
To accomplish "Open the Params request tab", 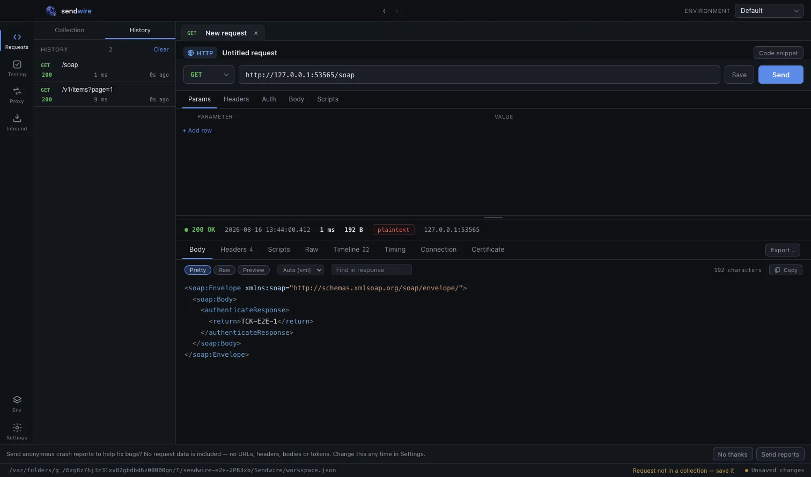I will tap(200, 99).
